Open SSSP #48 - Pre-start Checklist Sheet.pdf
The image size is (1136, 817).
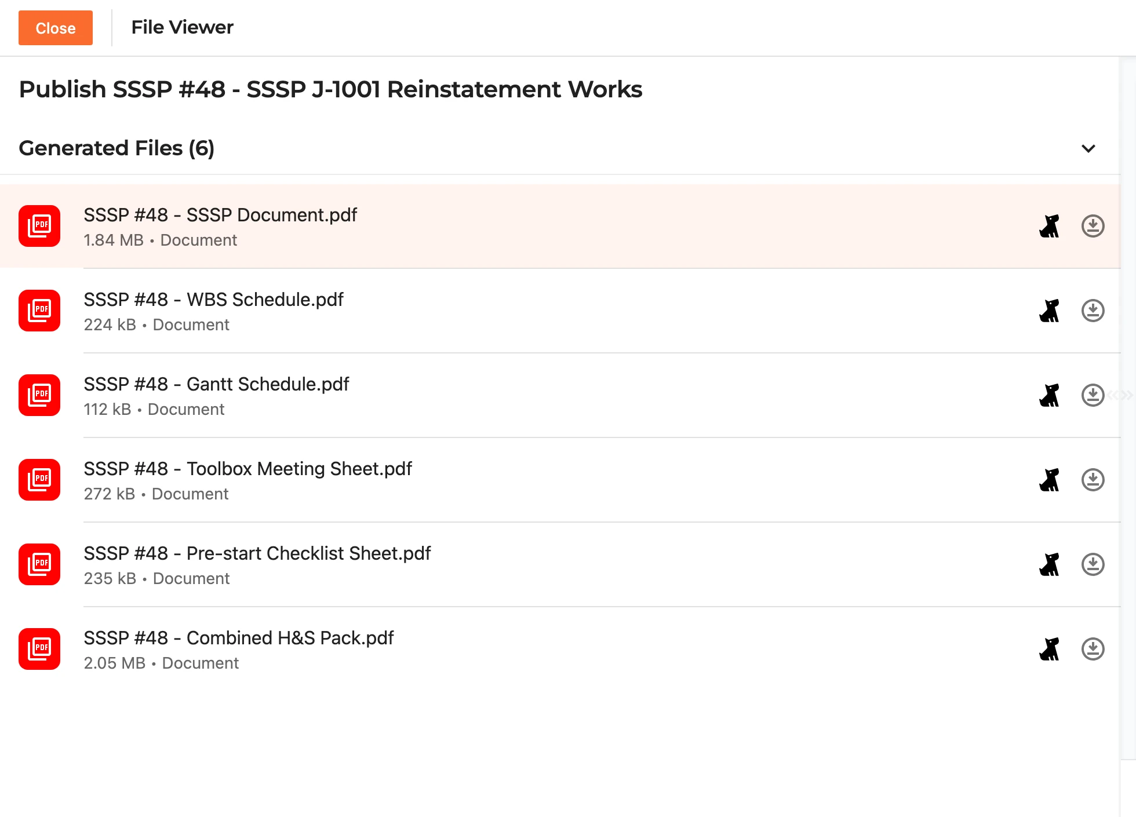pos(257,553)
